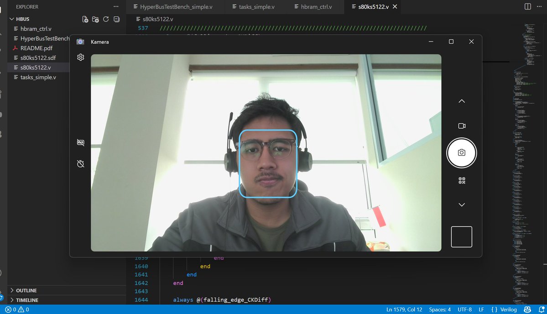Click falling_edge_CKDiff in the code
Image resolution: width=547 pixels, height=314 pixels.
pos(235,300)
